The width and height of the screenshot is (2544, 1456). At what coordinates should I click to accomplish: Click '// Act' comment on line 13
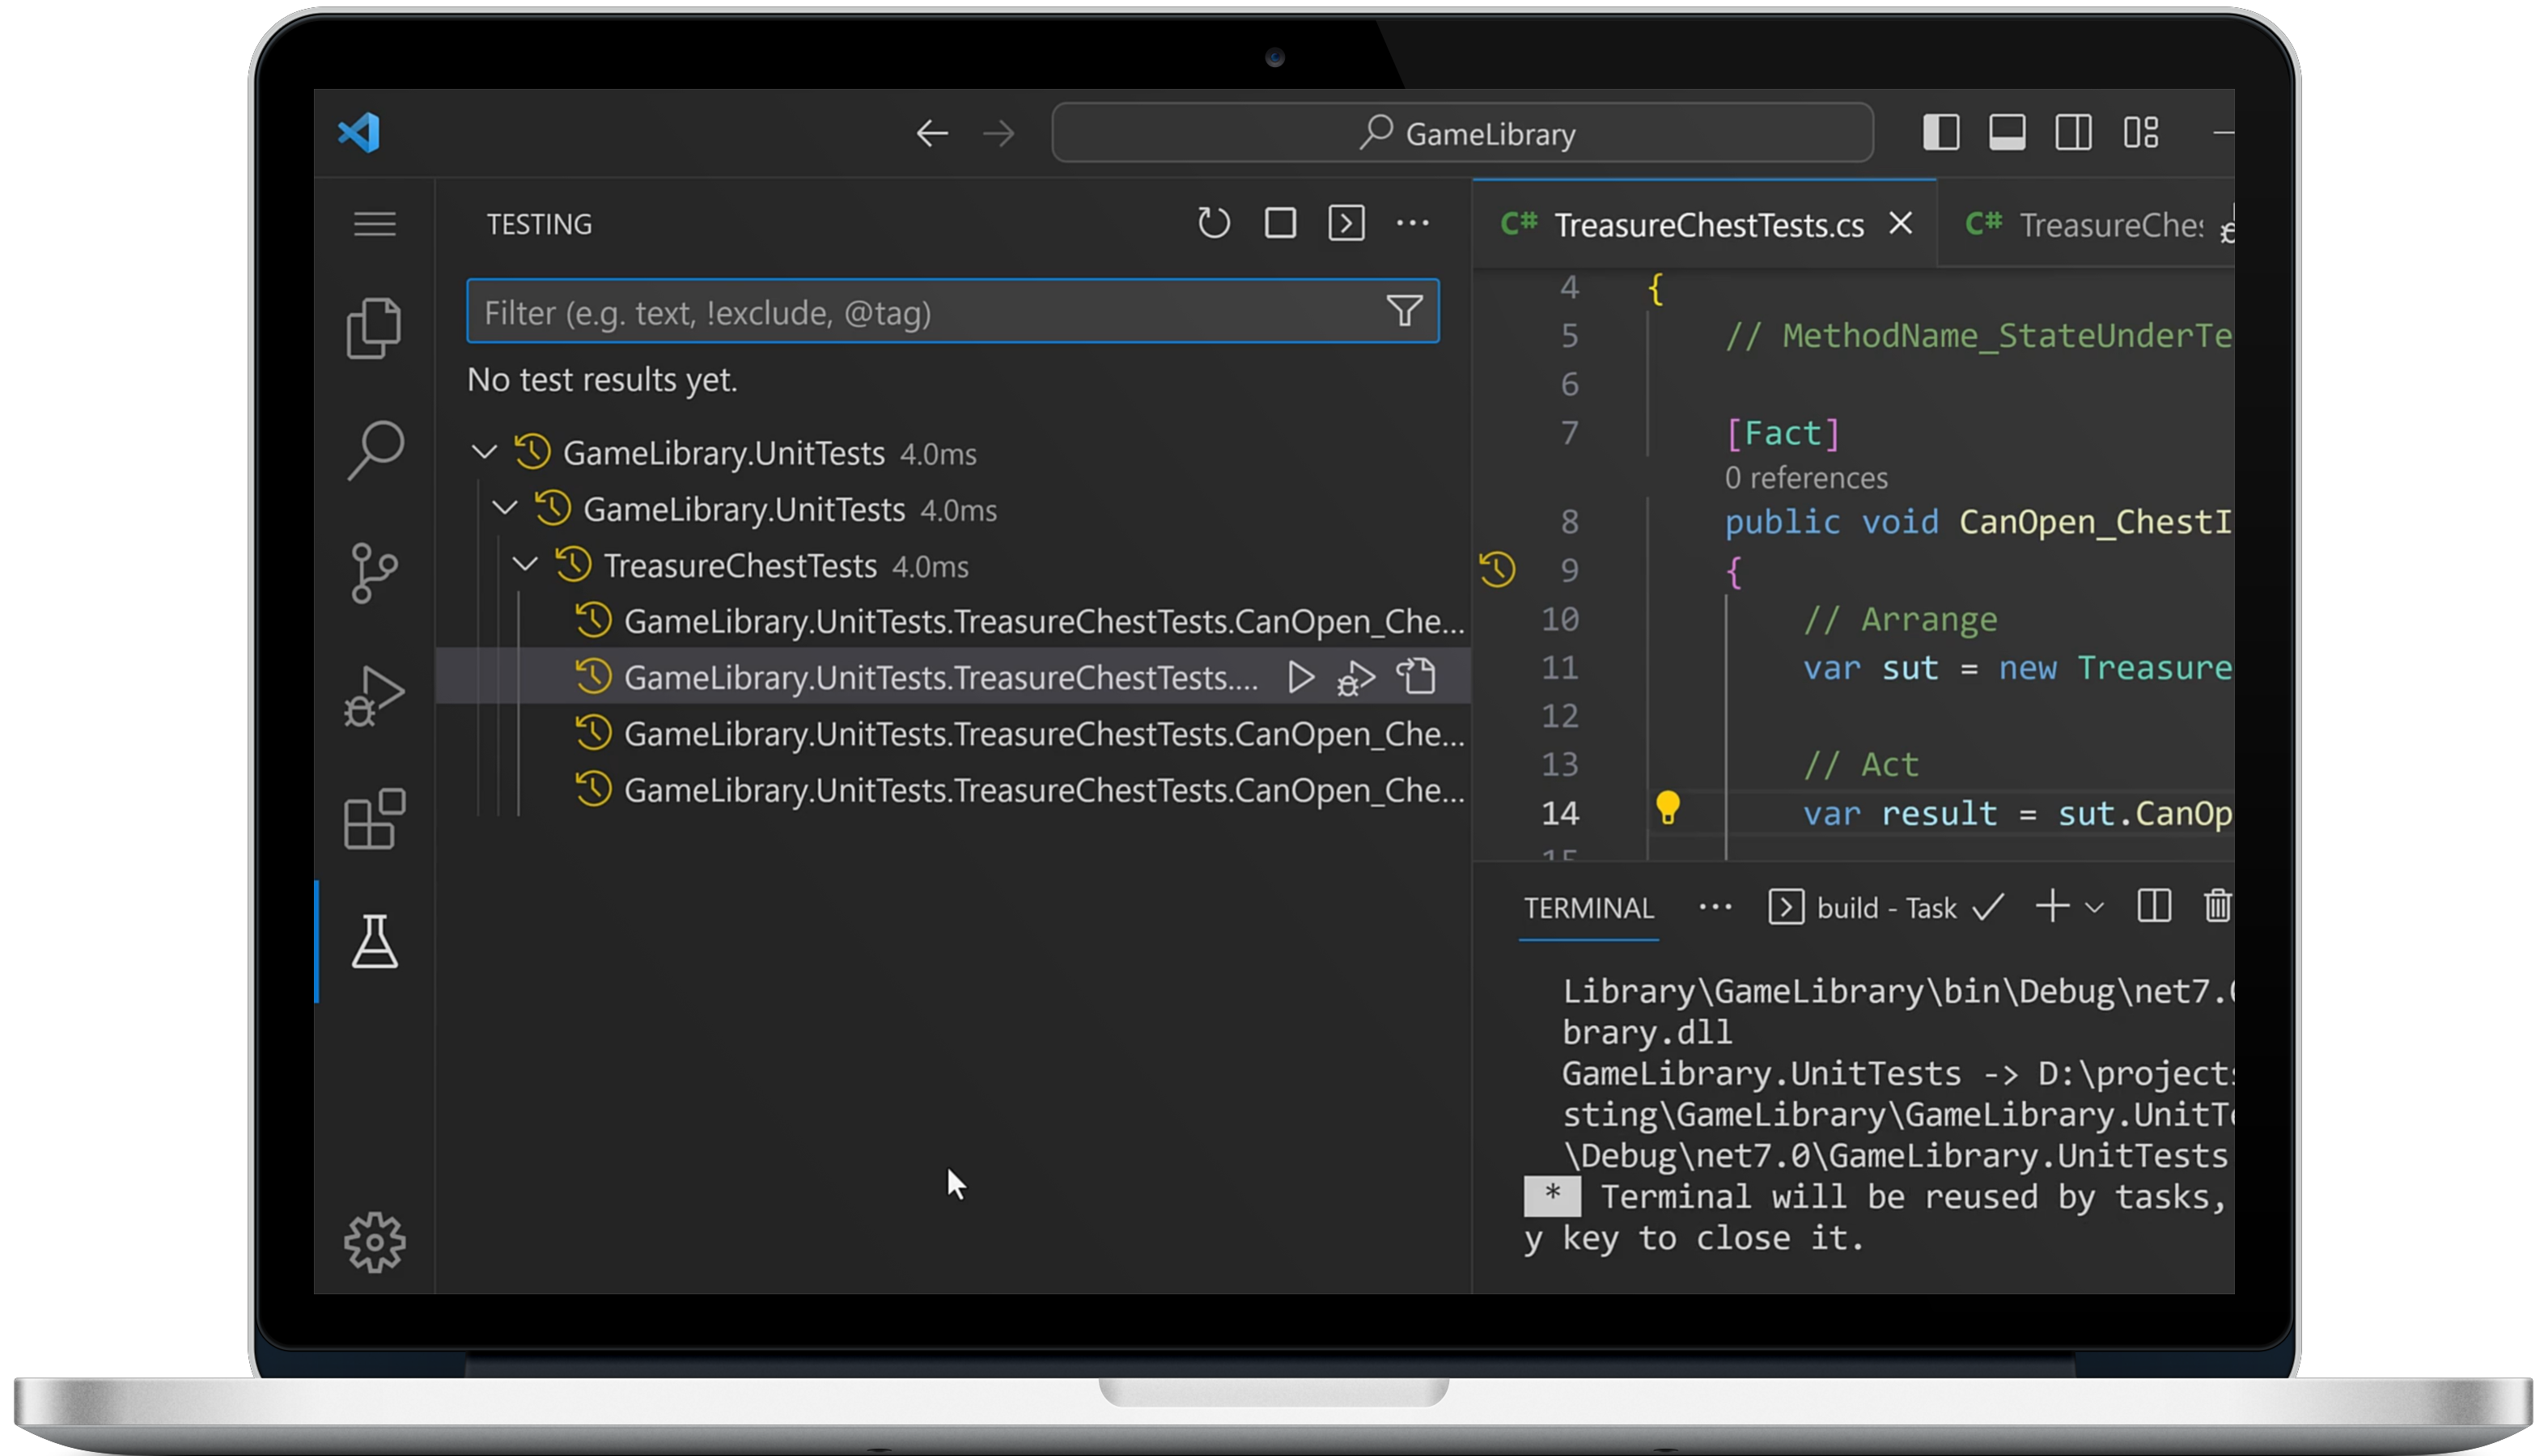[x=1861, y=765]
